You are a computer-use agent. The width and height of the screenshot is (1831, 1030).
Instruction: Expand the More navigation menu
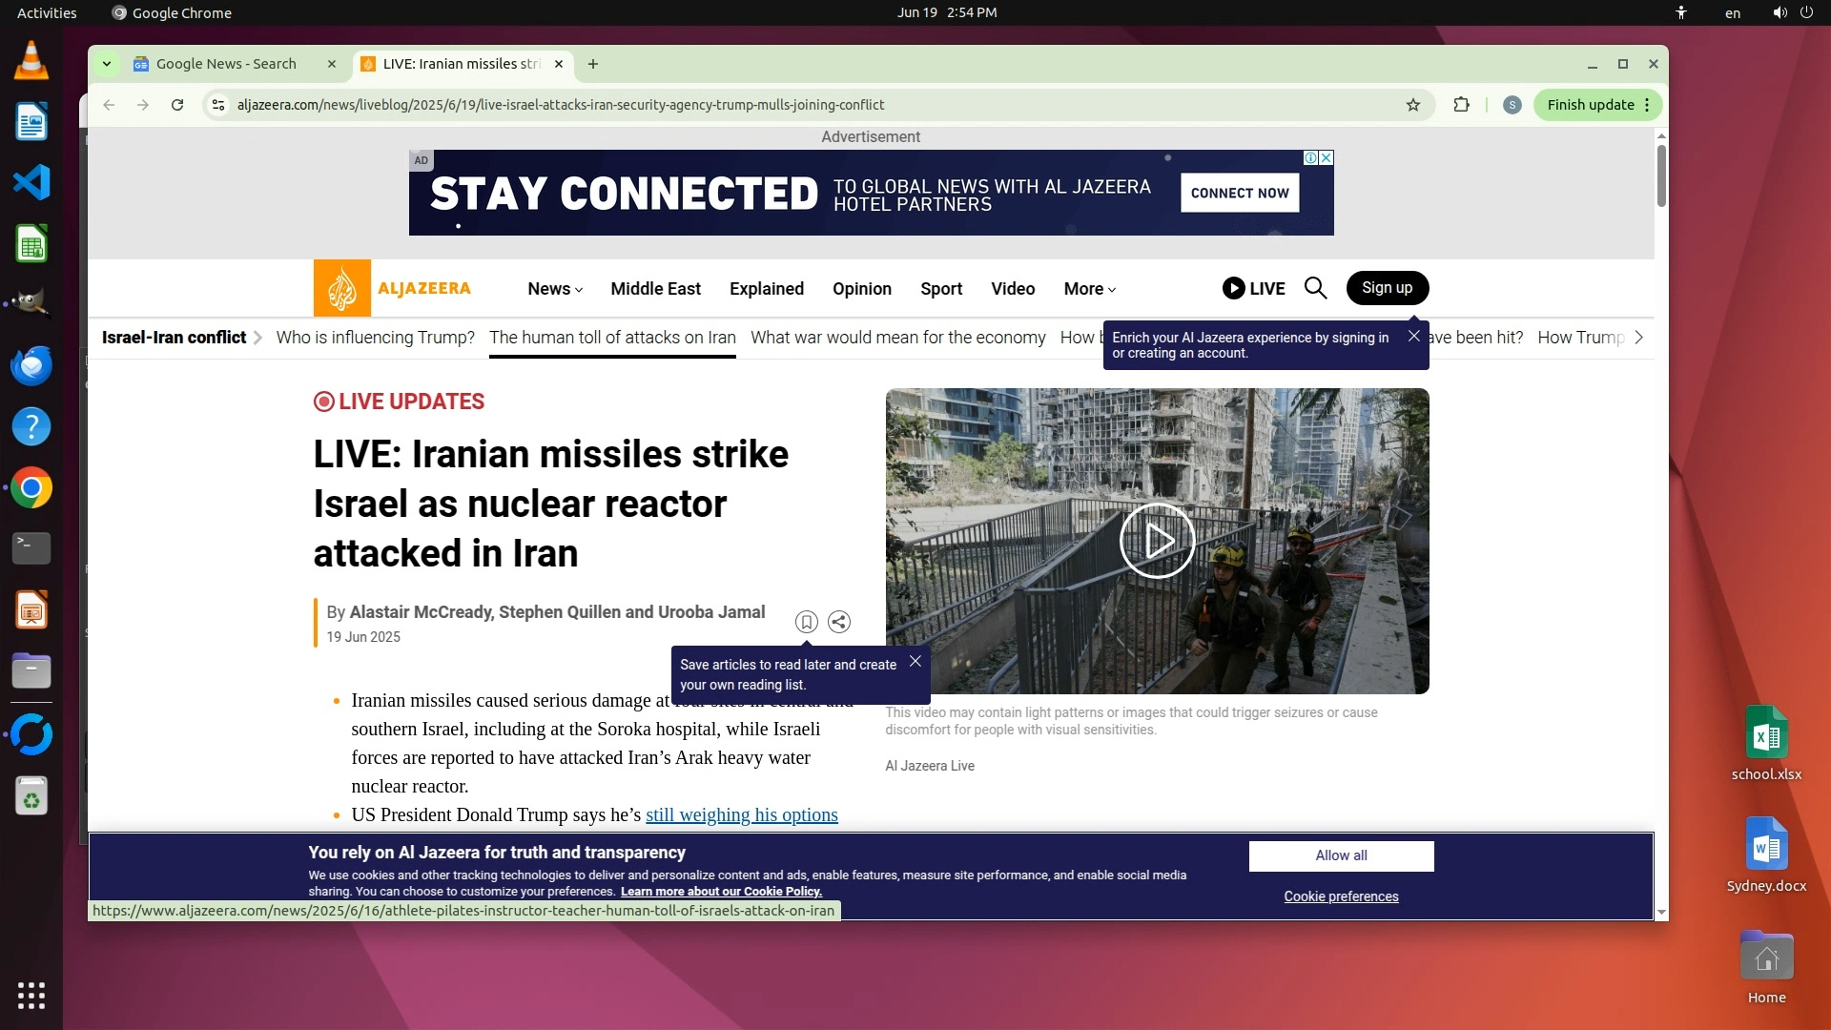[x=1089, y=289]
